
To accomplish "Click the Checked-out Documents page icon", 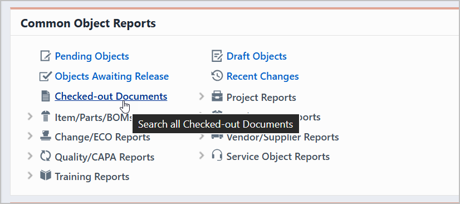I will point(46,96).
